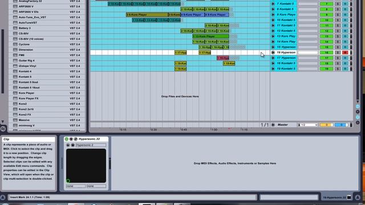
Task: Solo track 14 Kore Play
Action: [x=338, y=42]
